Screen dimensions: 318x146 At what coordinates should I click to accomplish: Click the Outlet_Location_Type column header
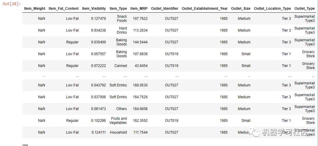pos(272,9)
